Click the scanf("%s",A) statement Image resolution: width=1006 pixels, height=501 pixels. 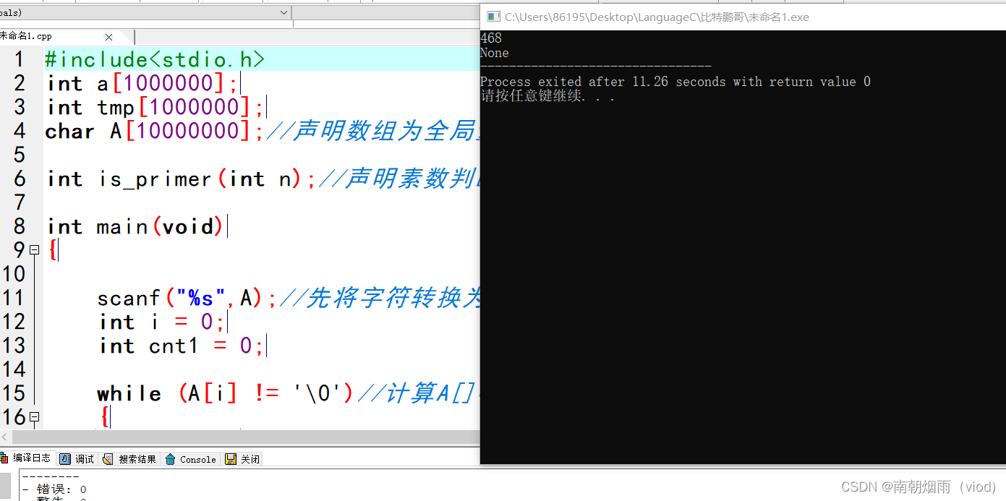click(x=187, y=298)
